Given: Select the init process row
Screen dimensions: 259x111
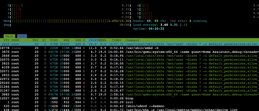Looking at the screenshot, I should [x=129, y=102].
